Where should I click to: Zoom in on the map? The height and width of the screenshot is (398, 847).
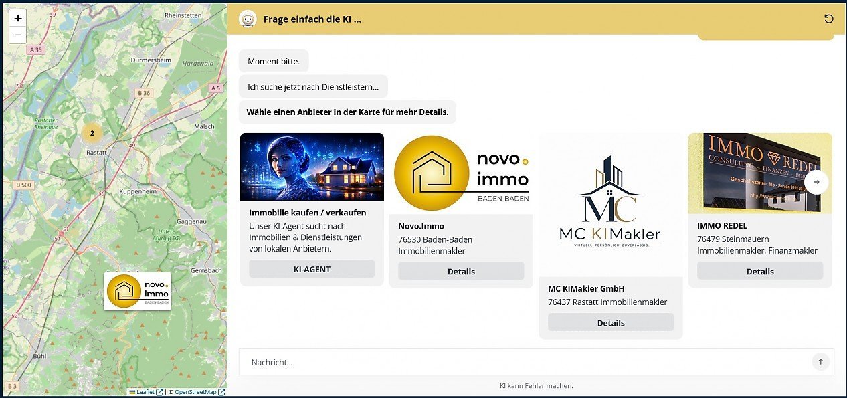pos(18,19)
